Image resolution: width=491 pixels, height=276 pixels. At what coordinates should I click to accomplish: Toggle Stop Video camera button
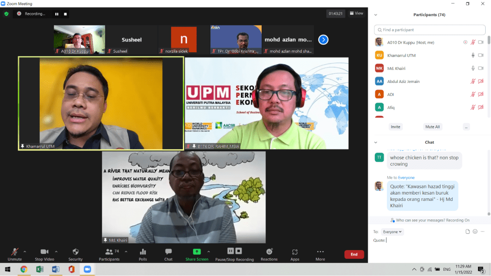click(x=45, y=254)
